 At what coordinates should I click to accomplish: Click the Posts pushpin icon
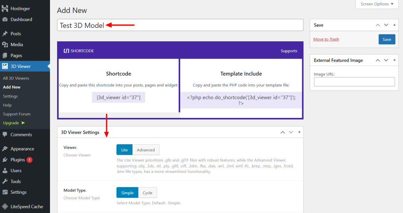click(5, 34)
